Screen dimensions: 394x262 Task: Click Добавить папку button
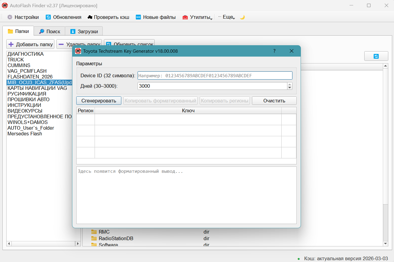click(x=30, y=44)
